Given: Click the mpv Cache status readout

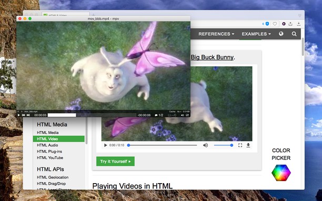Looking at the screenshot, I should click(179, 112).
